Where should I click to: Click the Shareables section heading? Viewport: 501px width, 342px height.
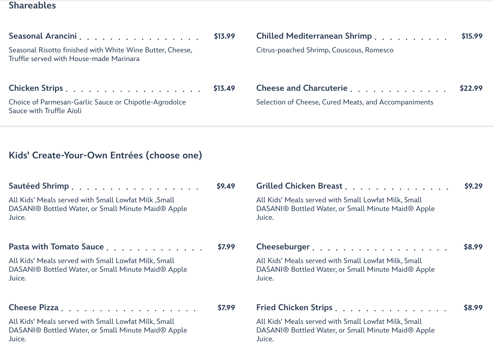coord(32,5)
